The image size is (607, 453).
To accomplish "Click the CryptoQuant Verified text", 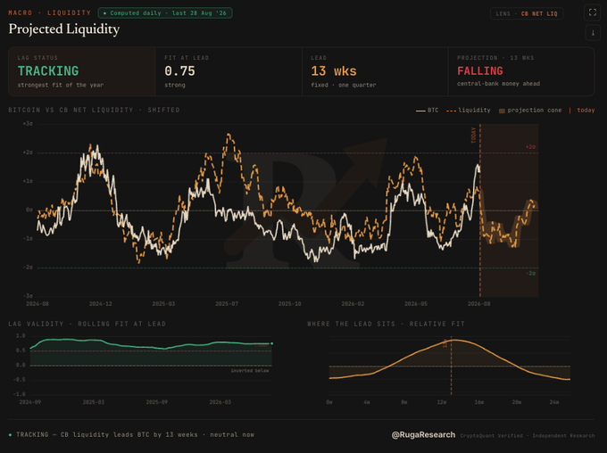I will point(491,435).
